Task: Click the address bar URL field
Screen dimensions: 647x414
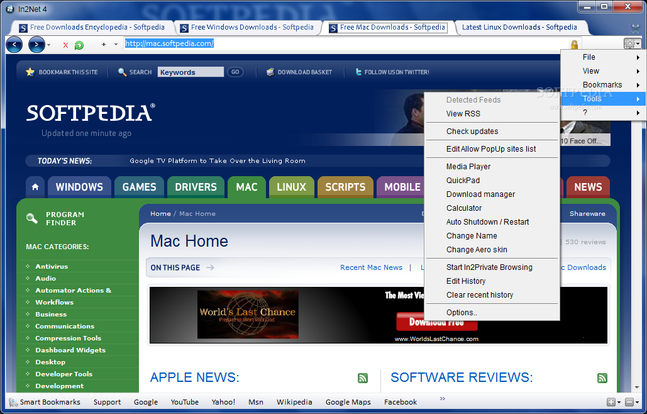Action: point(346,44)
